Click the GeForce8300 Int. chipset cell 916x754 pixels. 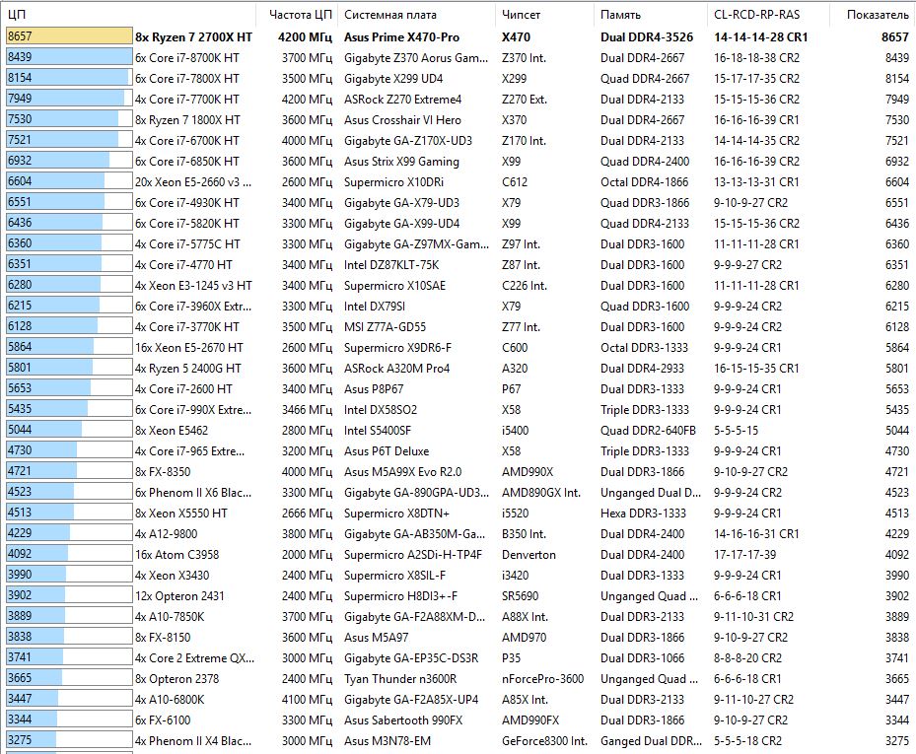pos(544,741)
